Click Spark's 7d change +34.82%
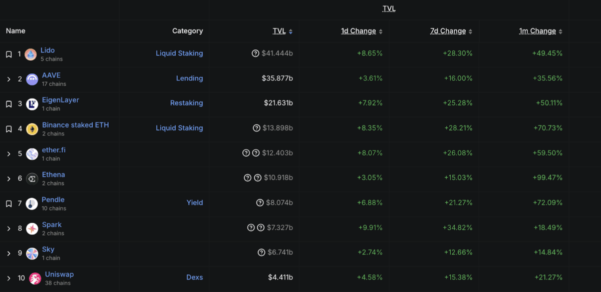Viewport: 601px width, 292px height. point(458,227)
